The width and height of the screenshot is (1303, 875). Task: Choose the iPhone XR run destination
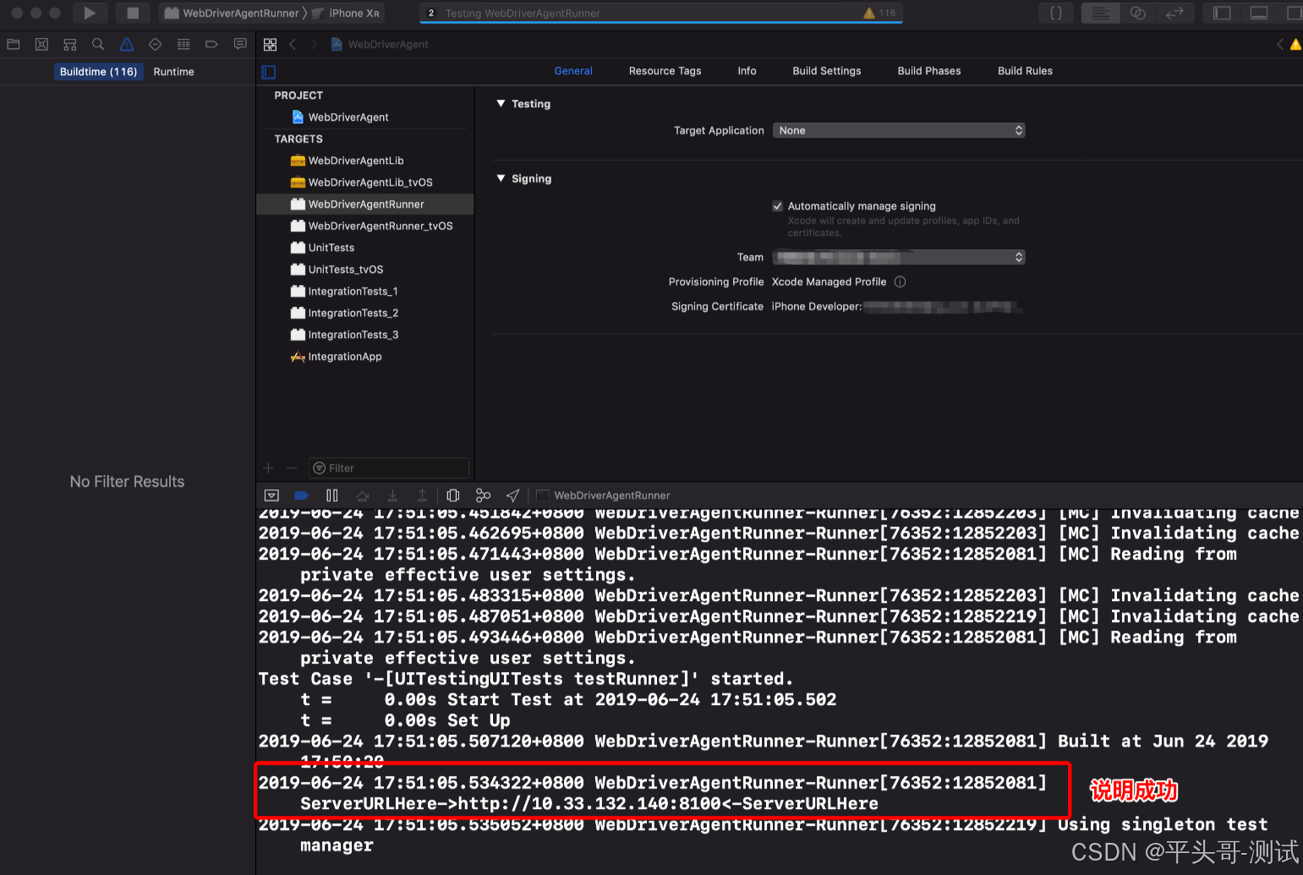347,13
